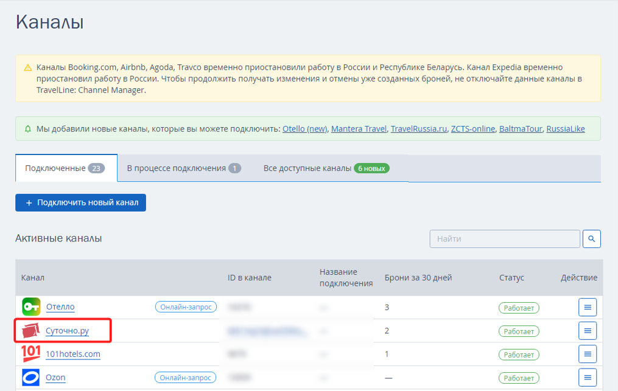Open the Otello (new) link

[304, 129]
